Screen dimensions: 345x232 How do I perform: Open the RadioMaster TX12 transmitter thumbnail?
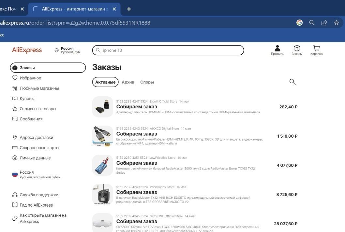[102, 194]
